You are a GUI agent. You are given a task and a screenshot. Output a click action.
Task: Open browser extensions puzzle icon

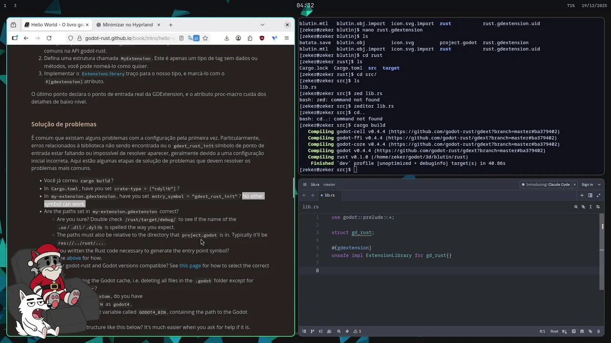pyautogui.click(x=250, y=38)
